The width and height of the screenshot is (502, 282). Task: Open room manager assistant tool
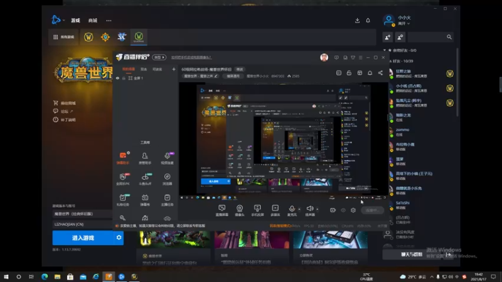[145, 158]
